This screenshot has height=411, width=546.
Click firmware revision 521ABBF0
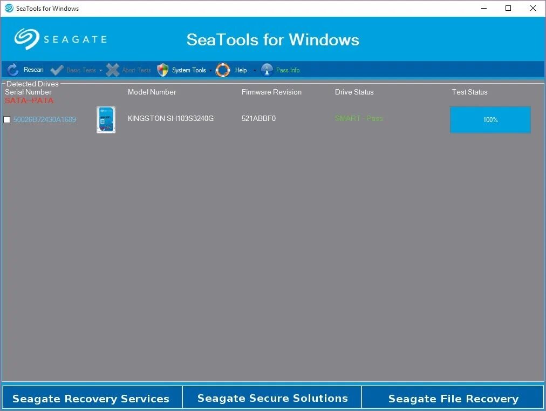(x=258, y=118)
